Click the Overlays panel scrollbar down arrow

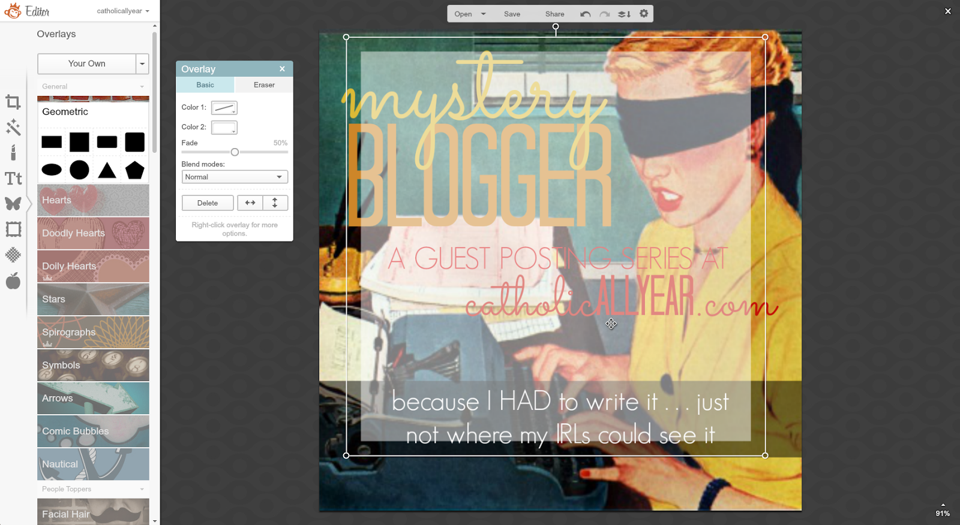pos(155,521)
